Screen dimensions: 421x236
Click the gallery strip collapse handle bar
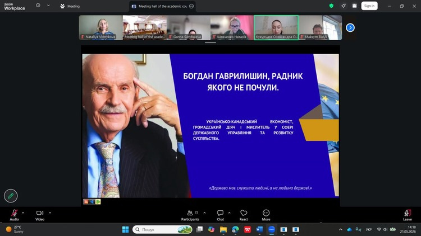tap(210, 43)
